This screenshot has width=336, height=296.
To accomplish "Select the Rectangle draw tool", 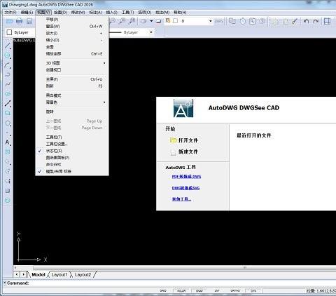I will (x=8, y=113).
